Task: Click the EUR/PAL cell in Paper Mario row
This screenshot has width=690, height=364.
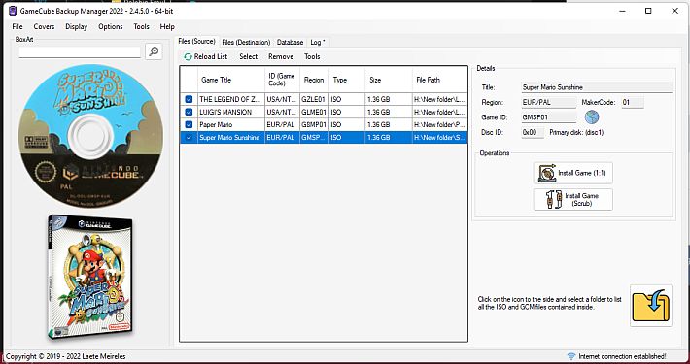Action: (x=282, y=125)
